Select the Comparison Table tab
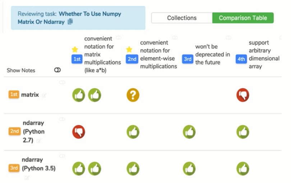The width and height of the screenshot is (291, 183). (x=242, y=18)
